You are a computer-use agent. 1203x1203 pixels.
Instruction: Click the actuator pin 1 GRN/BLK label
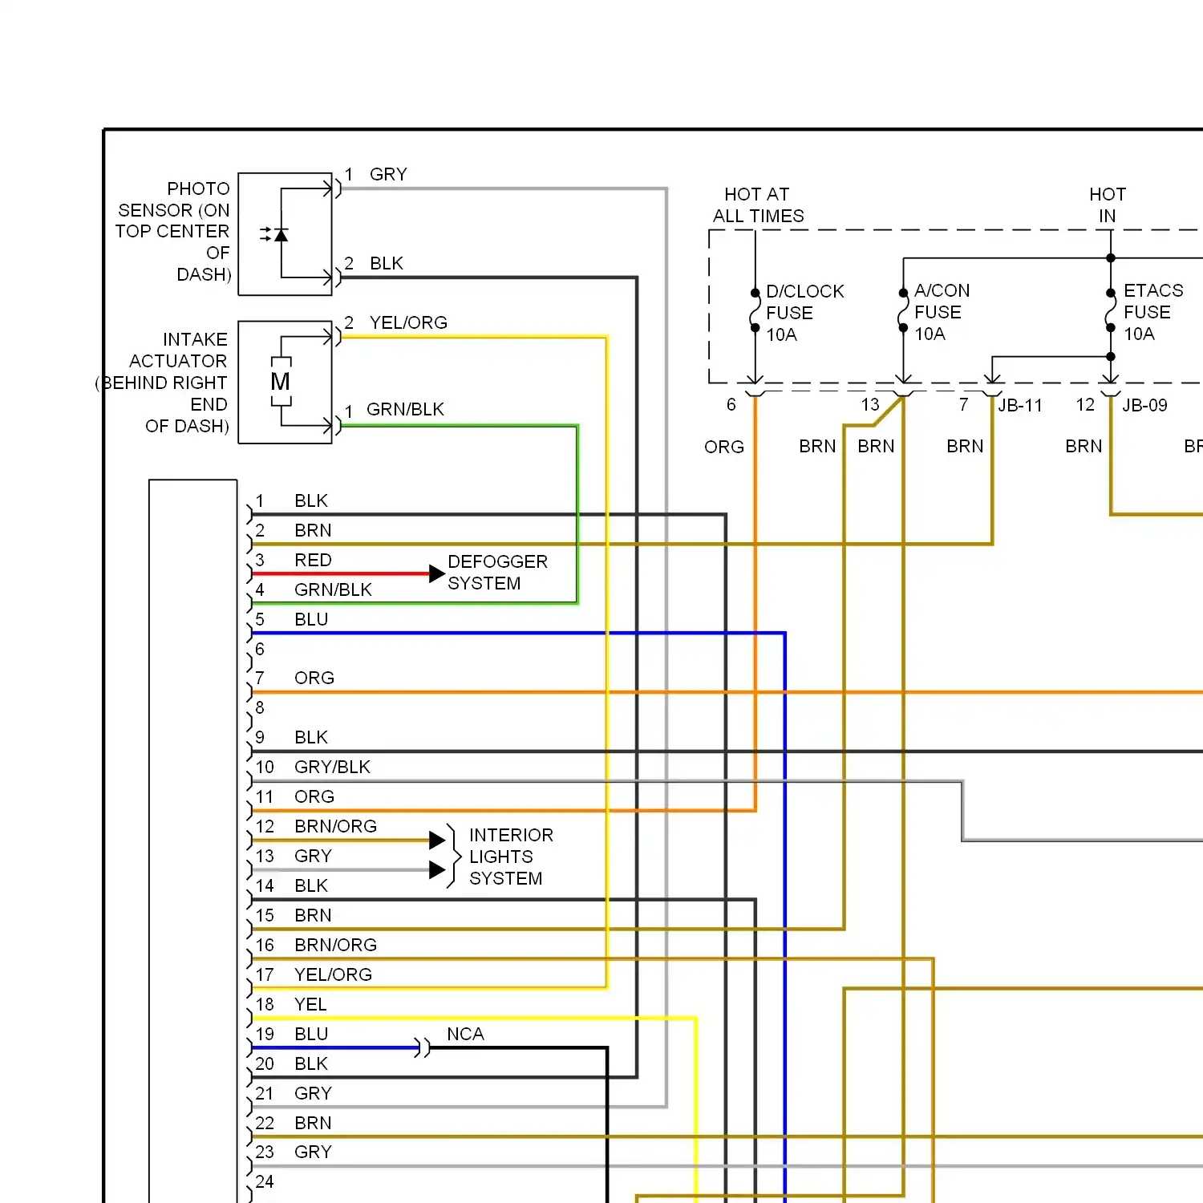(x=405, y=409)
